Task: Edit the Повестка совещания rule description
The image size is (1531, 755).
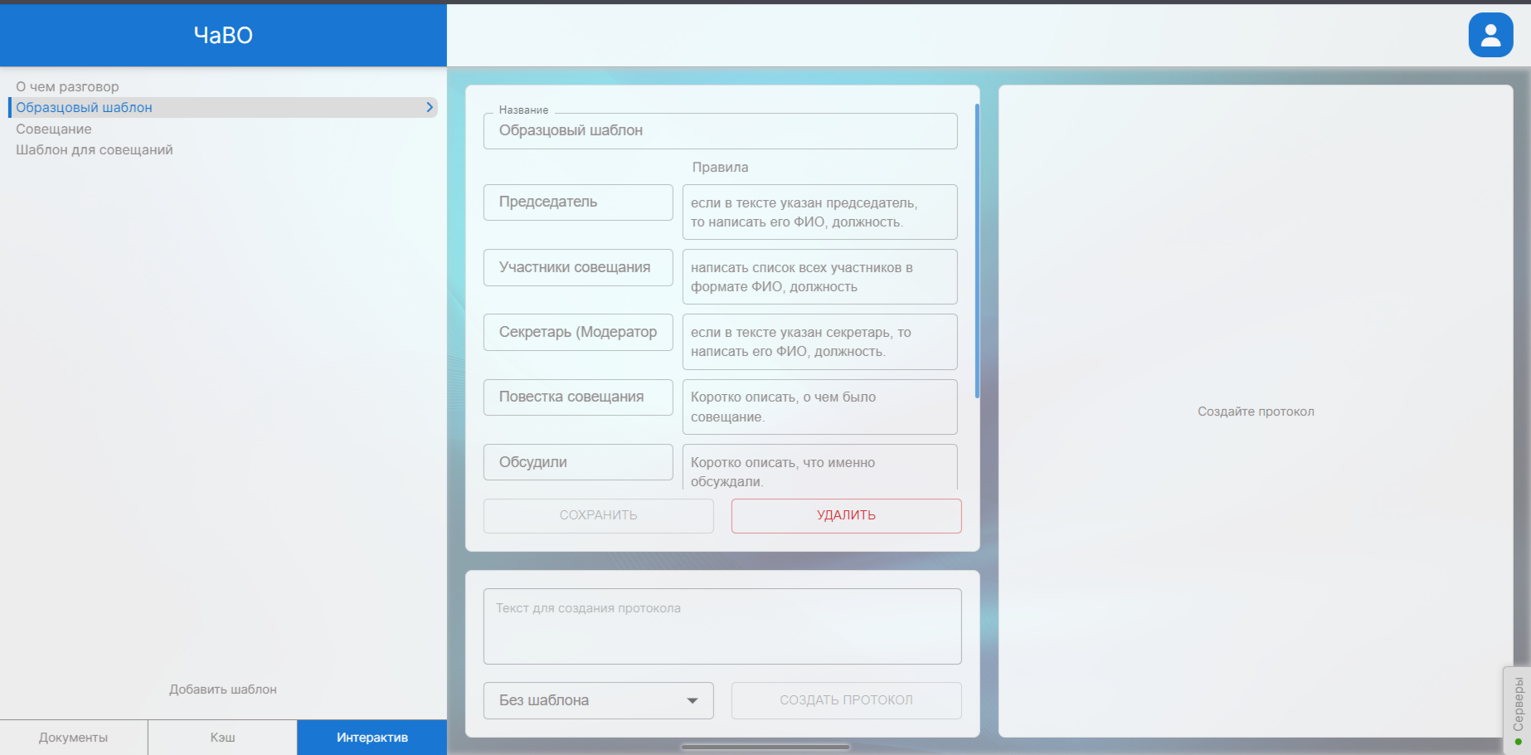Action: pos(819,407)
